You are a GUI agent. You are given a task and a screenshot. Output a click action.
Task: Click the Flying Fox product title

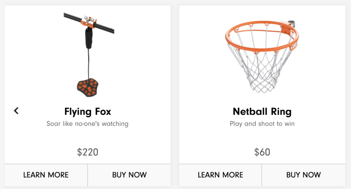pyautogui.click(x=88, y=112)
